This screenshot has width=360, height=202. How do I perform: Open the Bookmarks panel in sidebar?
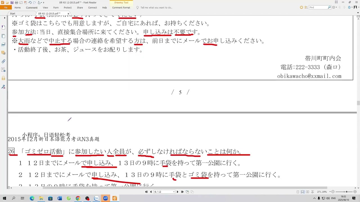coord(3,27)
